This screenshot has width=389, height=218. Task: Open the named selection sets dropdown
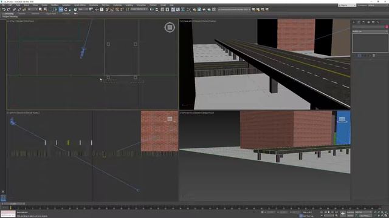pos(139,10)
